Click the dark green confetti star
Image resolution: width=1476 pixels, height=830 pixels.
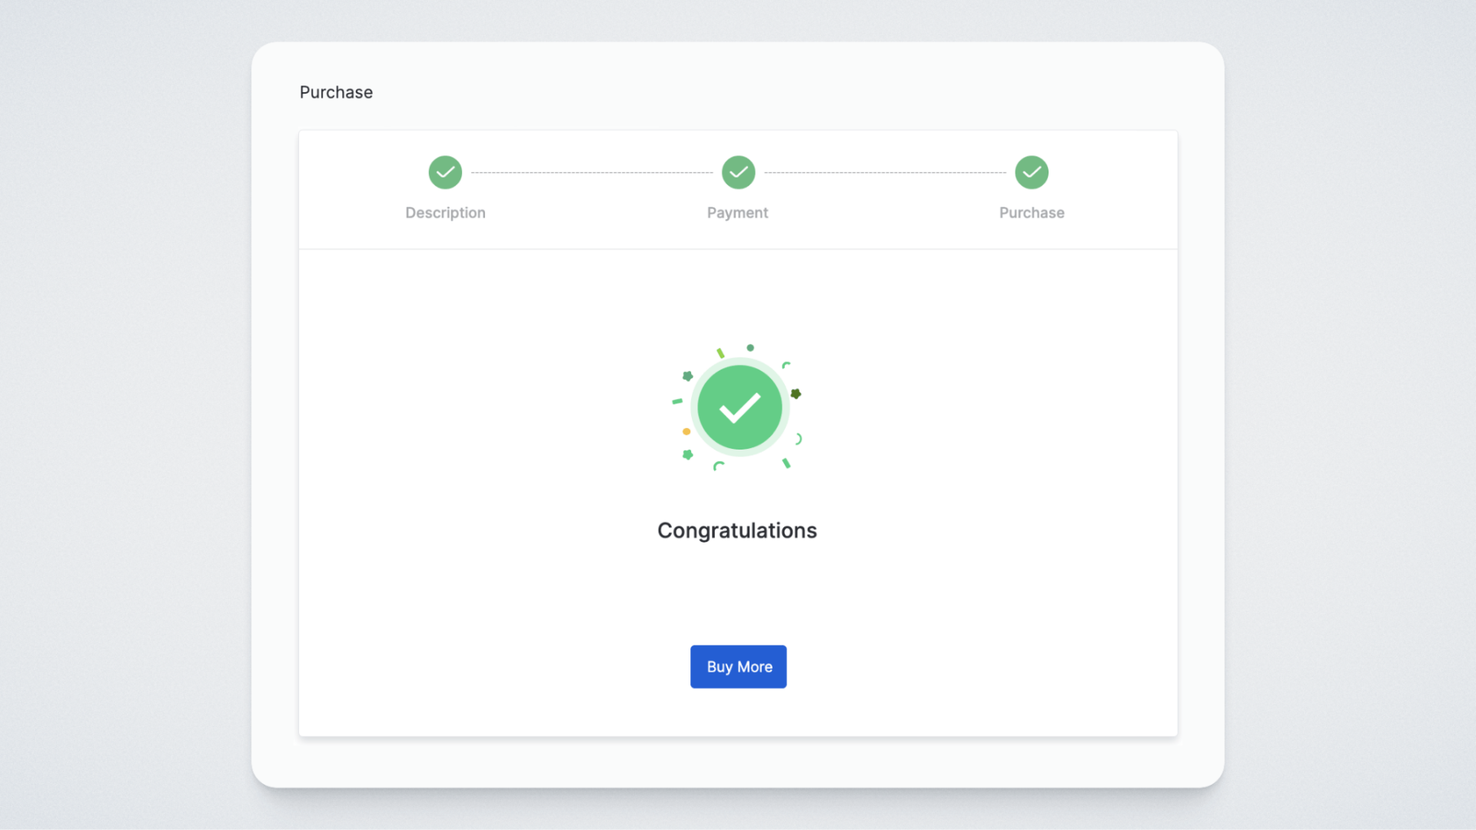796,393
